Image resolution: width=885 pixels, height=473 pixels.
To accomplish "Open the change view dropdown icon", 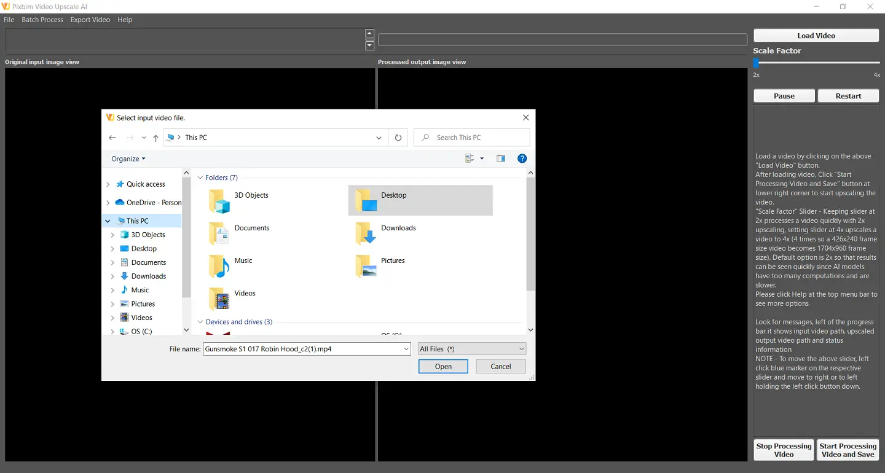I will (481, 158).
